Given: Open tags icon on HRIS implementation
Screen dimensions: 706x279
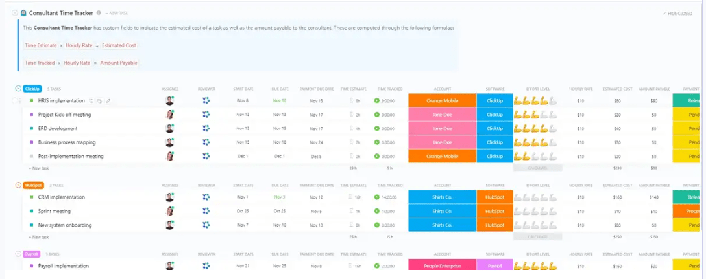Looking at the screenshot, I should tap(99, 100).
